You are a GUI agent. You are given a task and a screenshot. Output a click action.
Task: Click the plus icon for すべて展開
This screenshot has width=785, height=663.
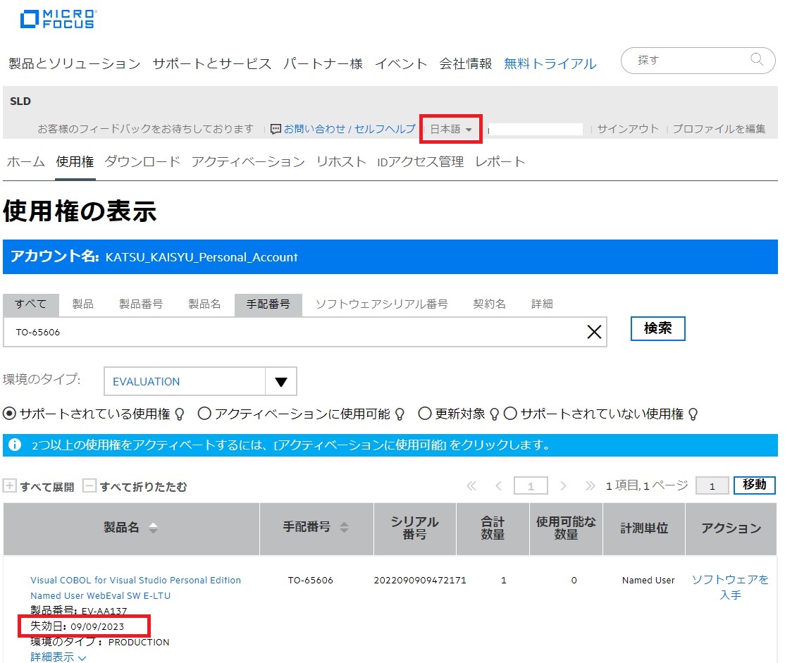[x=9, y=485]
